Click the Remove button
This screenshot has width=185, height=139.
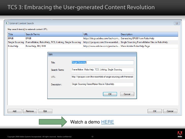pyautogui.click(x=30, y=111)
